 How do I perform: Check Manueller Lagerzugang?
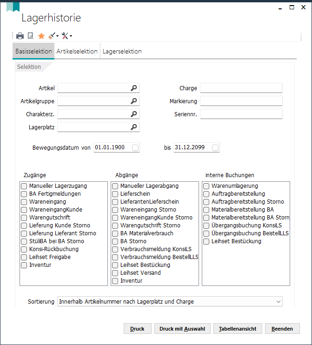pos(24,186)
